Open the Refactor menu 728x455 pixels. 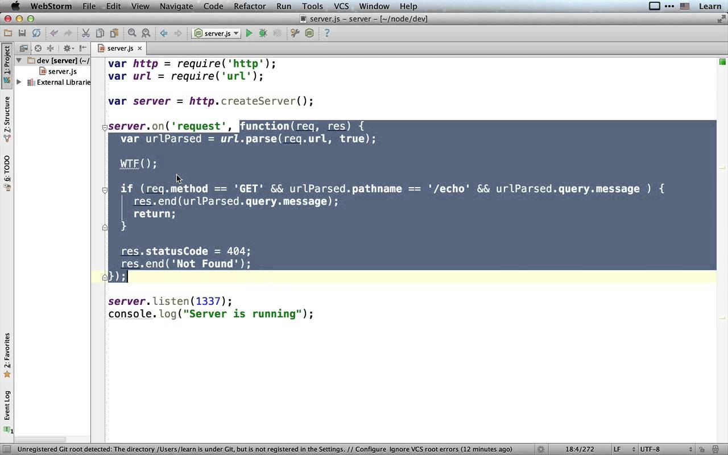coord(250,6)
